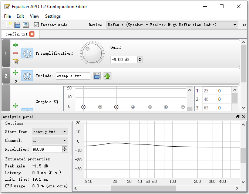Image resolution: width=249 pixels, height=194 pixels.
Task: Remove the Preamplification filter with red minus
Action: click(16, 53)
